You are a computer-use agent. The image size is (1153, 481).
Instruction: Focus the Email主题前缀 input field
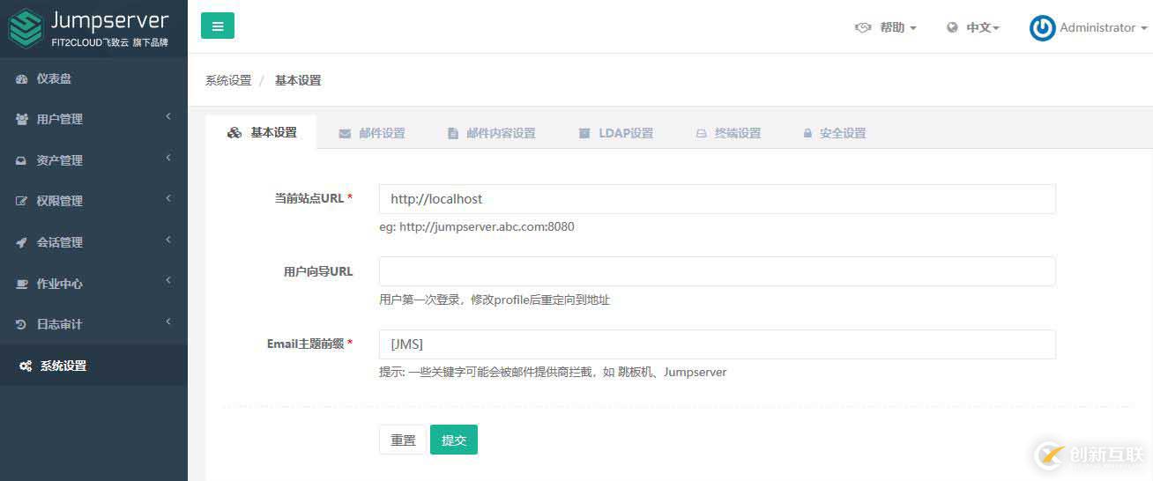(717, 344)
